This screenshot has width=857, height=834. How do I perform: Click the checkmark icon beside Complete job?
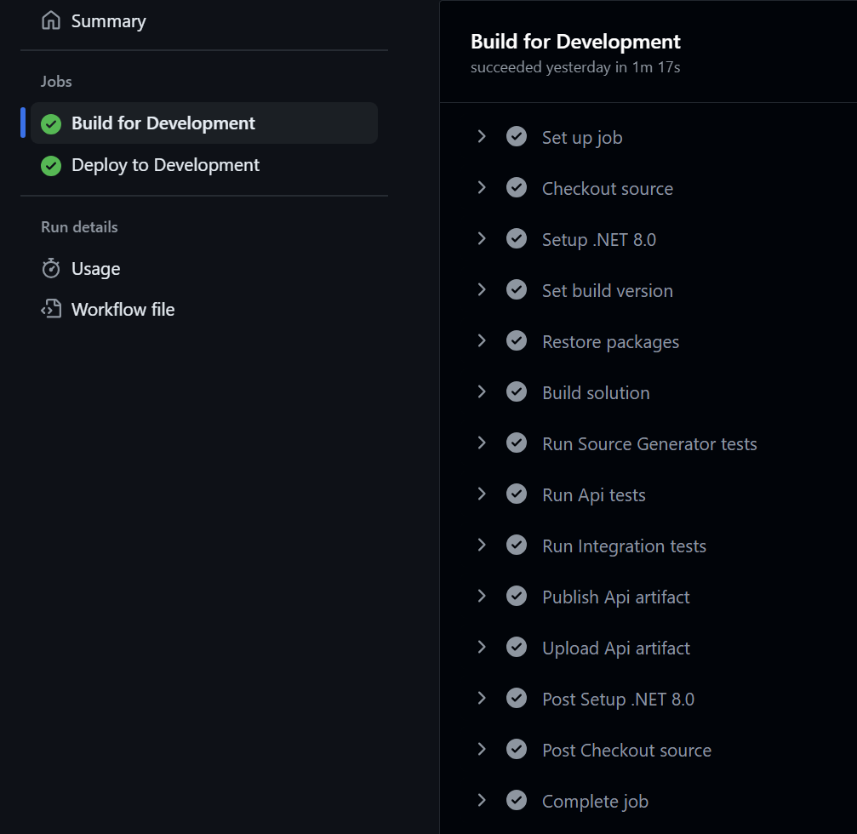pos(517,800)
